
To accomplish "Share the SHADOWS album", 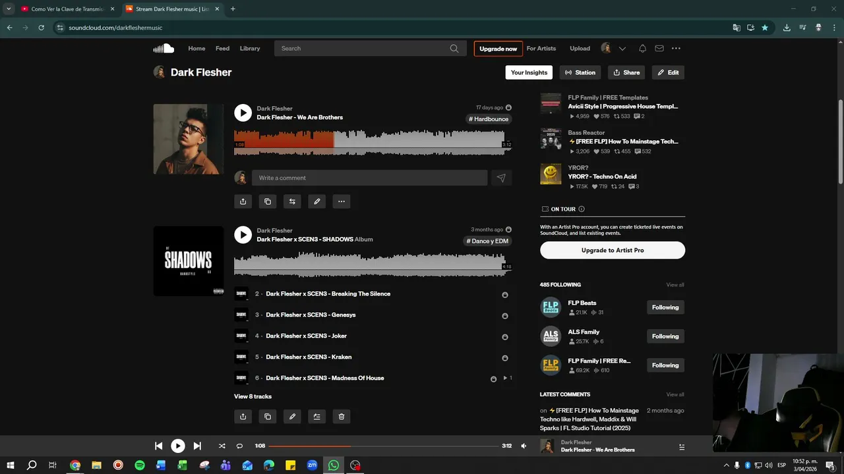I will click(x=243, y=416).
